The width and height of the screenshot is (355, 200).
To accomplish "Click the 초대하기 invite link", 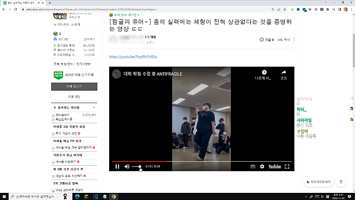I will coord(89,39).
